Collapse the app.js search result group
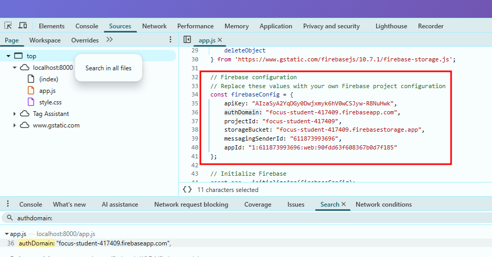492x257 pixels. coord(6,234)
